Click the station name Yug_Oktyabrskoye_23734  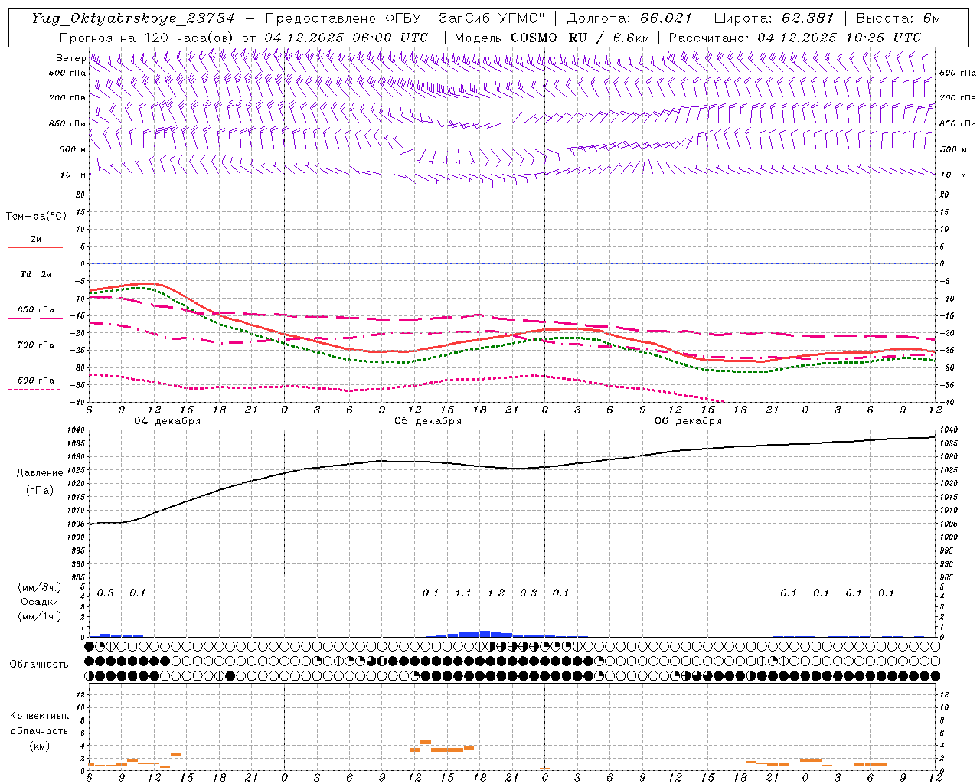[133, 18]
